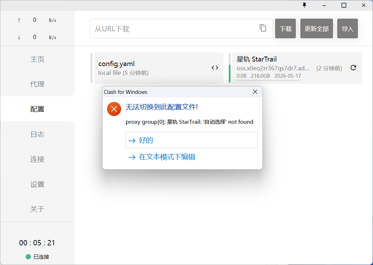Close the Clash for Windows dialog

(255, 92)
